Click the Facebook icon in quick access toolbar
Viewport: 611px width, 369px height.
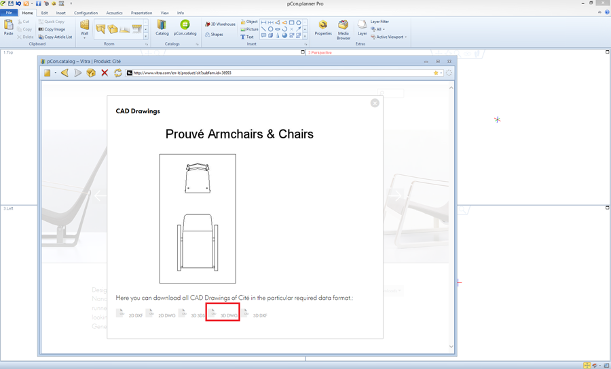[x=39, y=3]
